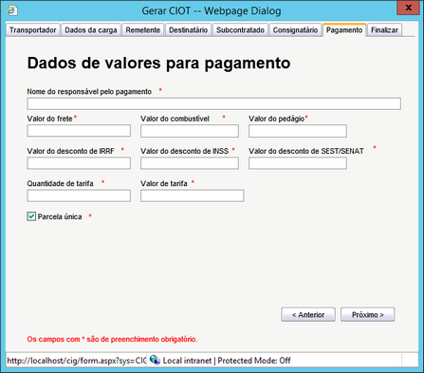Image resolution: width=424 pixels, height=373 pixels.
Task: Select the Pagamento tab
Action: tap(344, 30)
